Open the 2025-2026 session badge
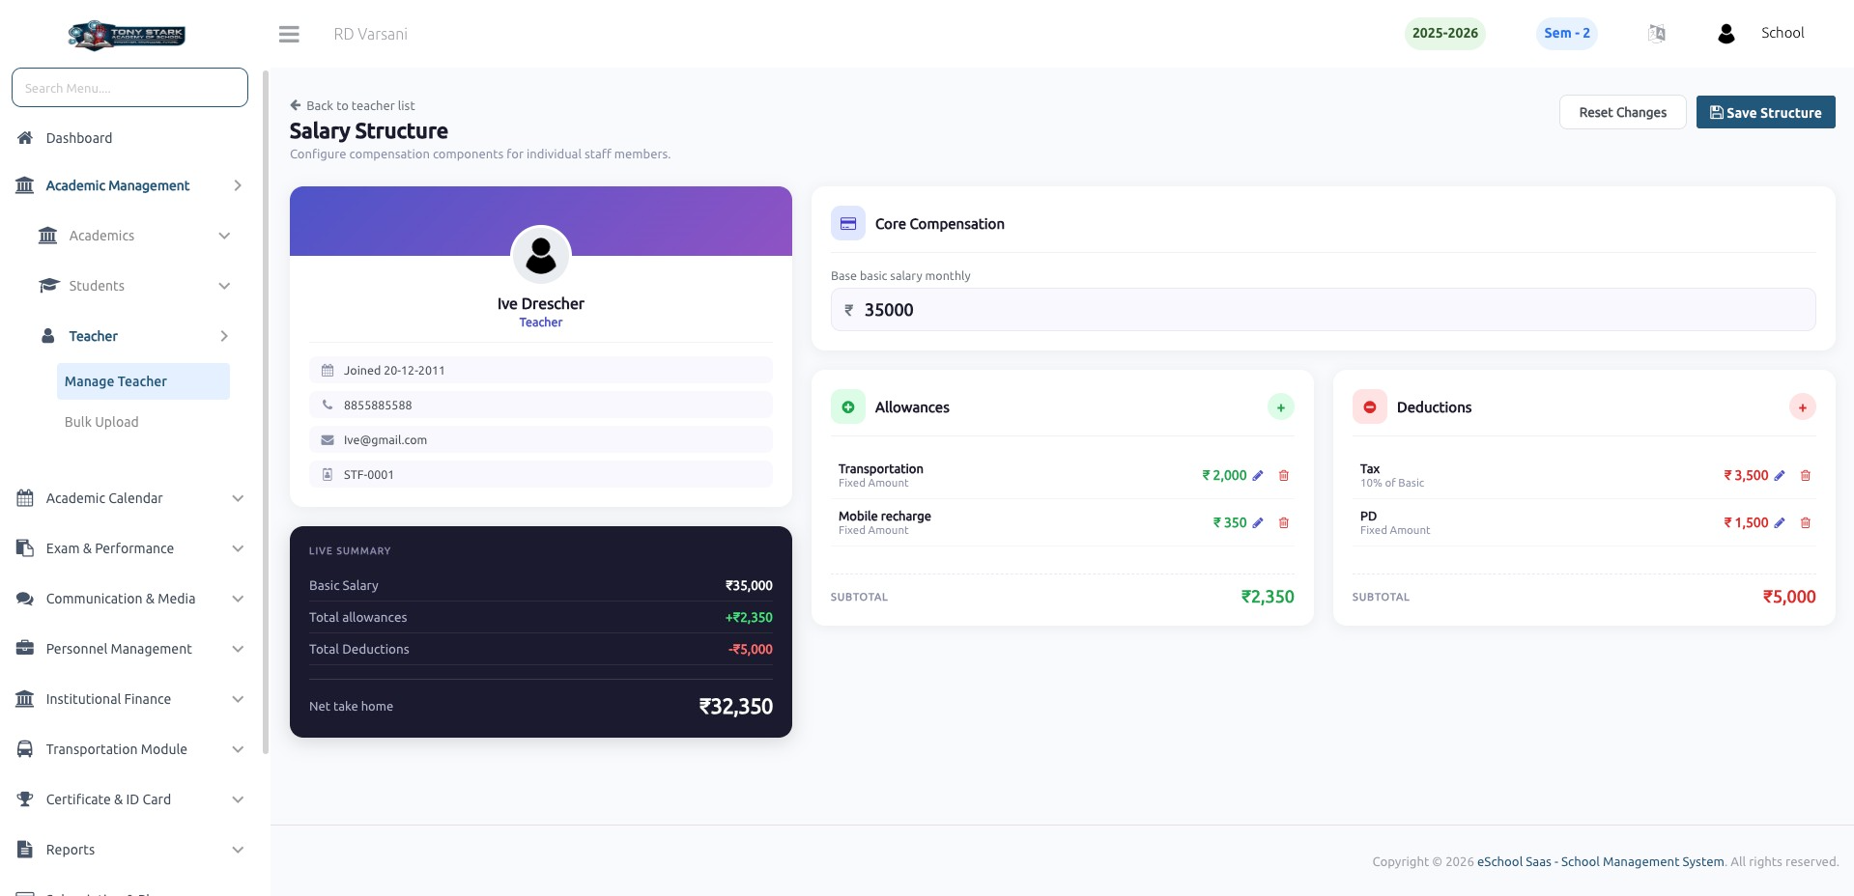The image size is (1854, 896). 1444,33
